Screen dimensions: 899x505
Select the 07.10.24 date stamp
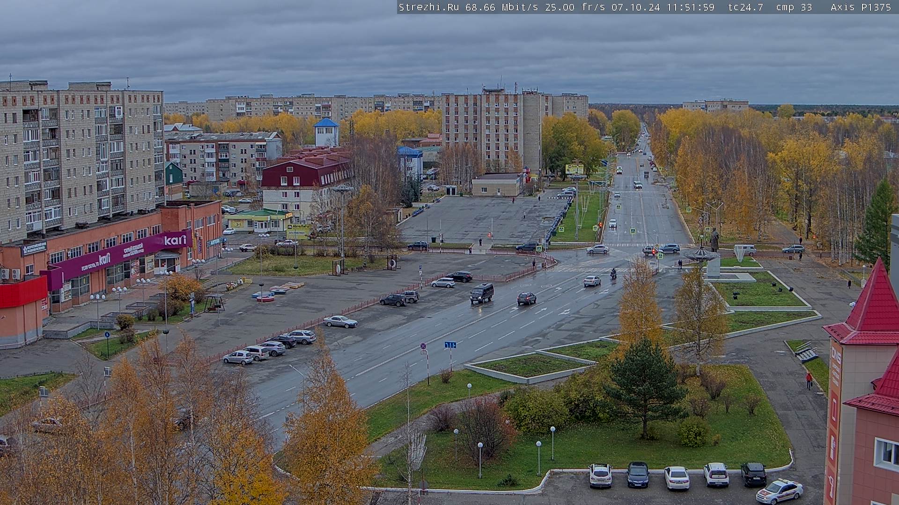(x=635, y=7)
